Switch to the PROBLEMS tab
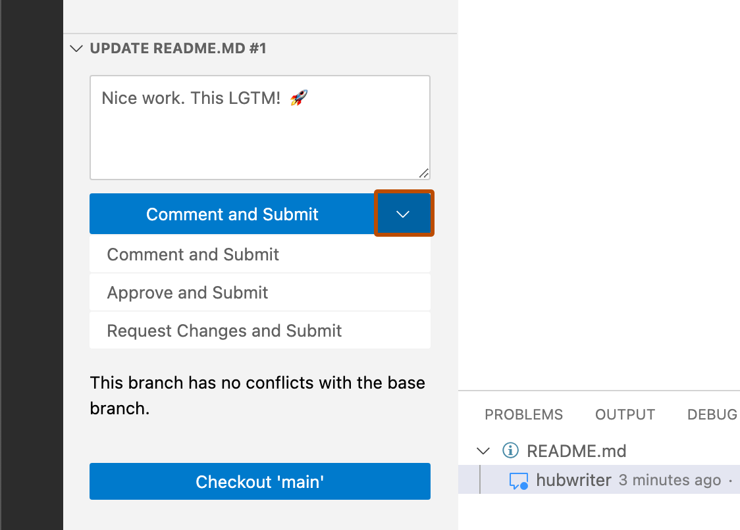Image resolution: width=740 pixels, height=530 pixels. pyautogui.click(x=523, y=414)
